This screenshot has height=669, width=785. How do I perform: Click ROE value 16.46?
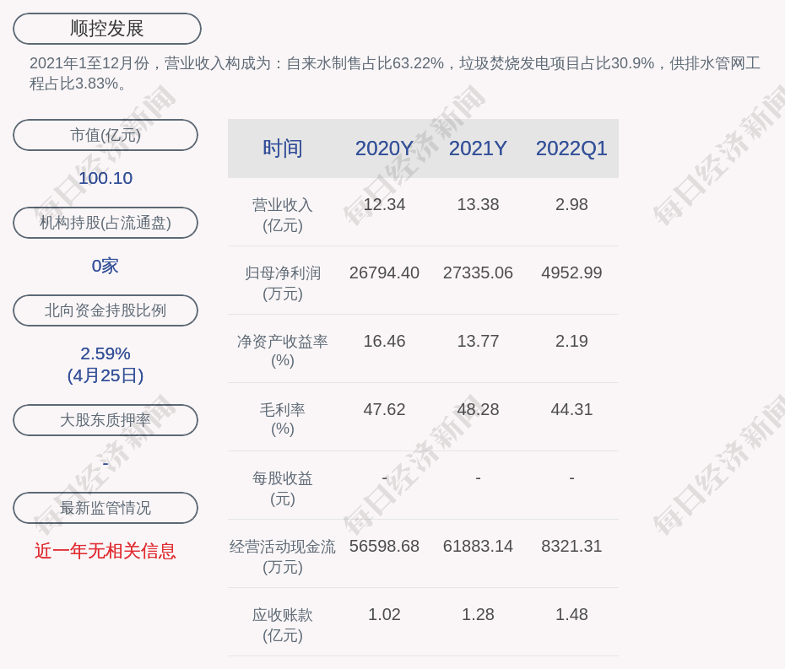384,342
